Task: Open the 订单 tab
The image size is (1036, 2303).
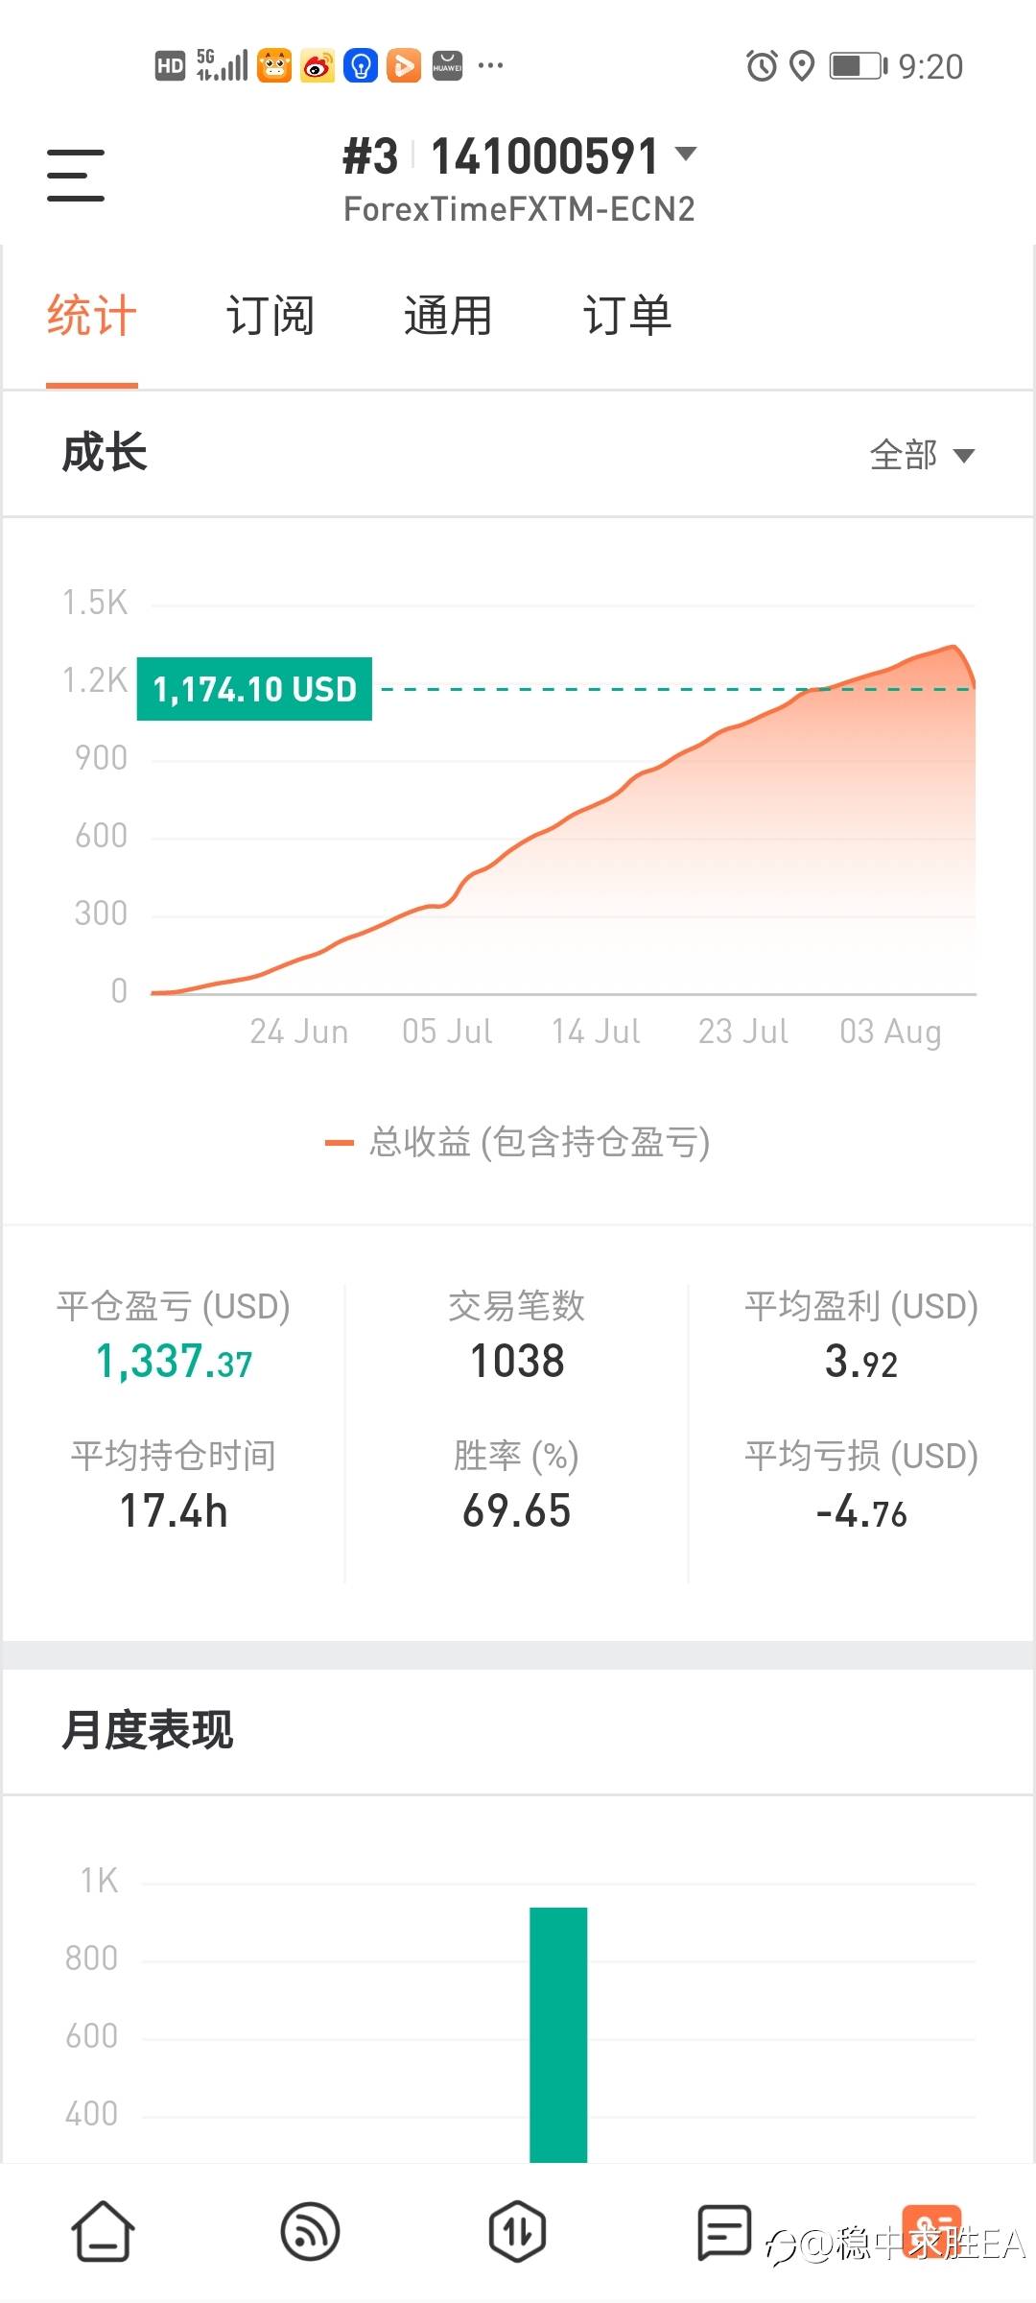Action: 627,316
